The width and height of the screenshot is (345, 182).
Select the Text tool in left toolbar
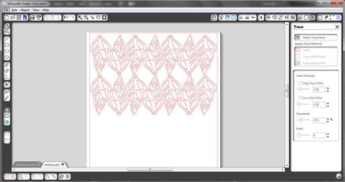7,84
